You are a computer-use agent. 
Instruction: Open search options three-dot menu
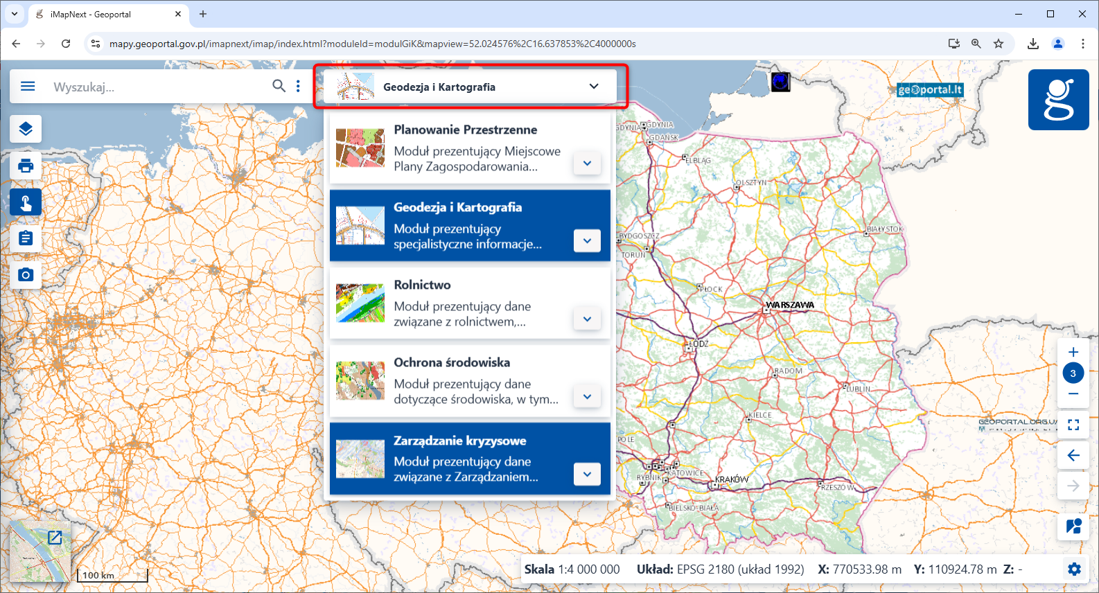point(299,86)
